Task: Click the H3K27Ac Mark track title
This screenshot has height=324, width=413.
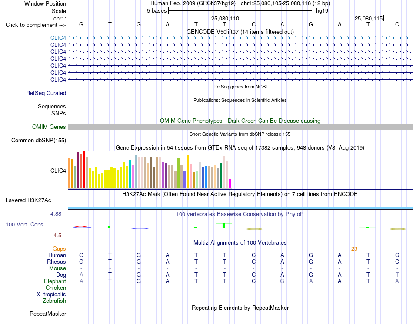Action: [240, 194]
